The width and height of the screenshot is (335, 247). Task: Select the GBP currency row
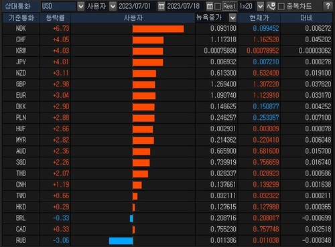click(x=167, y=84)
